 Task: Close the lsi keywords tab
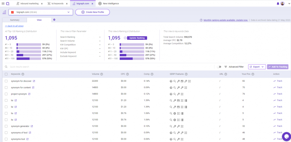pyautogui.click(x=67, y=3)
